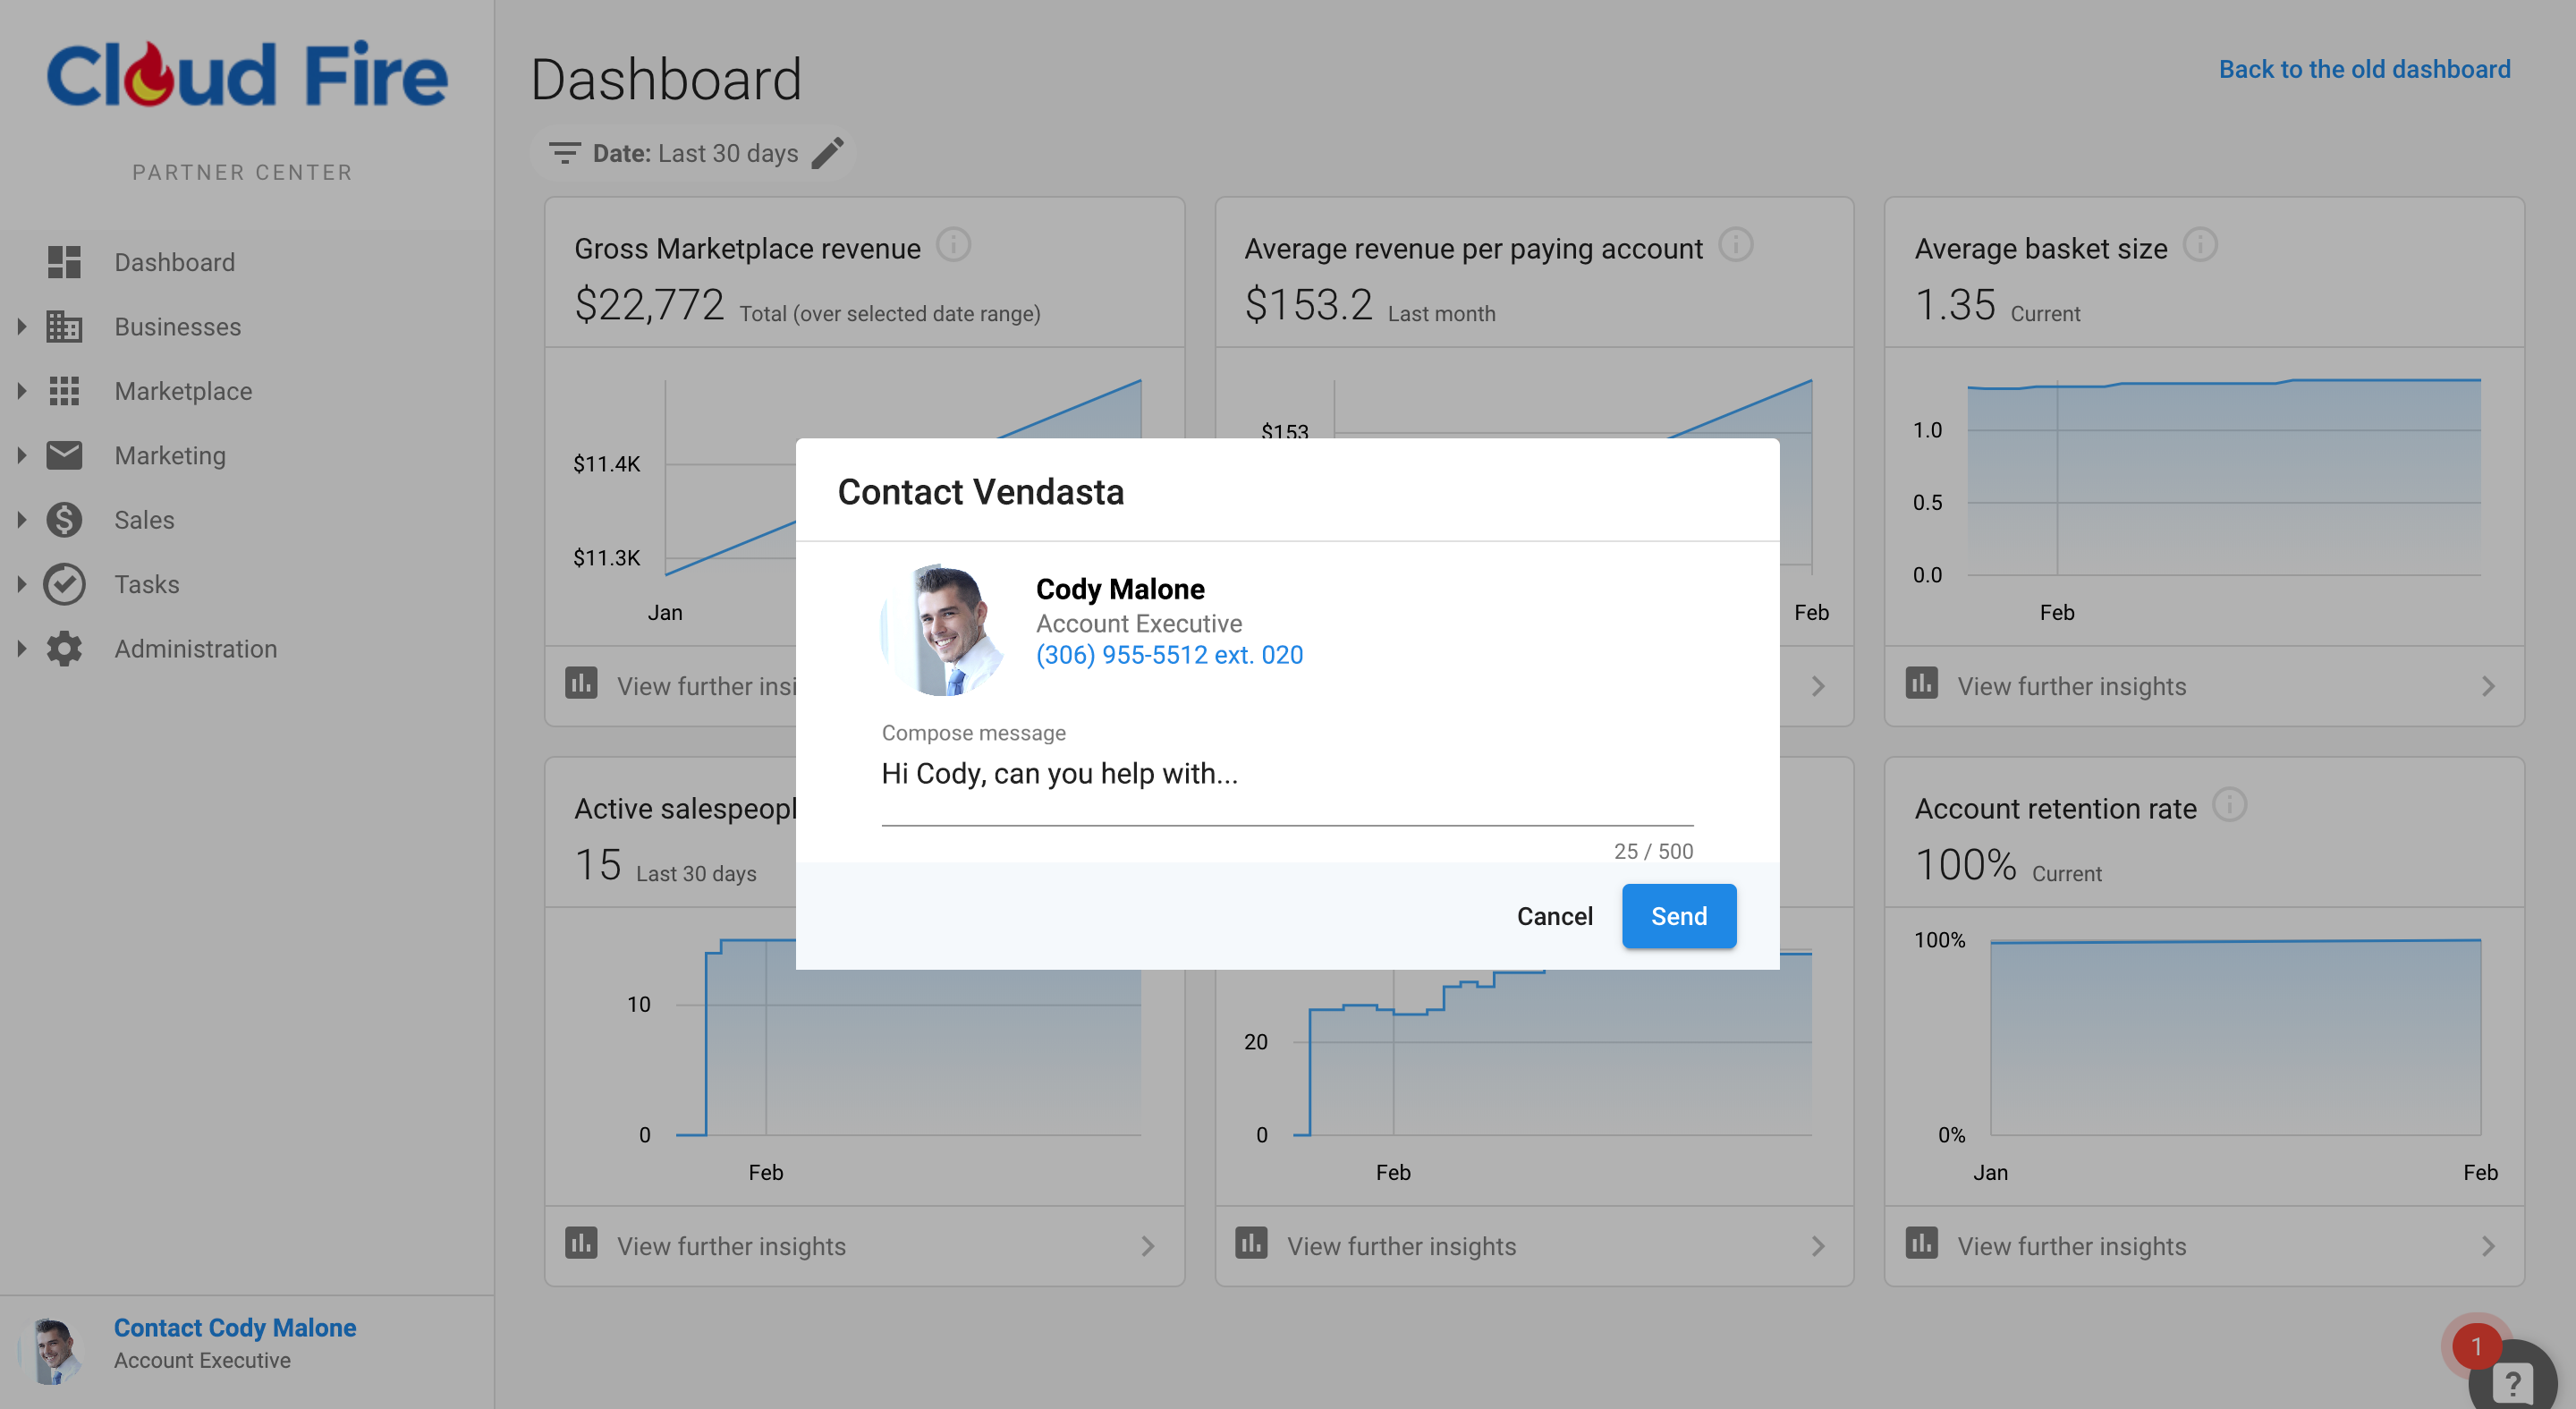Open the Marketplace menu item
Image resolution: width=2576 pixels, height=1409 pixels.
click(183, 391)
